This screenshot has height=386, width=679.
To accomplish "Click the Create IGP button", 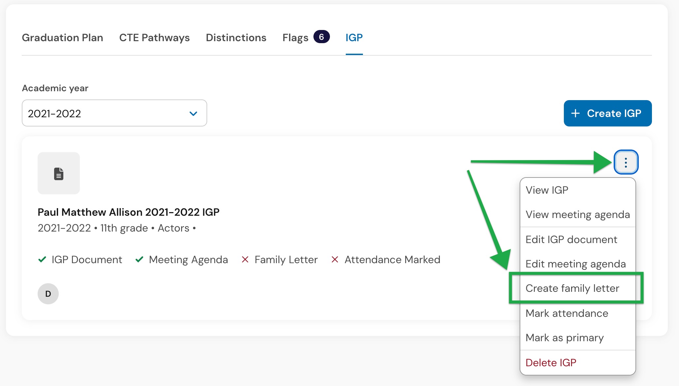I will (608, 113).
